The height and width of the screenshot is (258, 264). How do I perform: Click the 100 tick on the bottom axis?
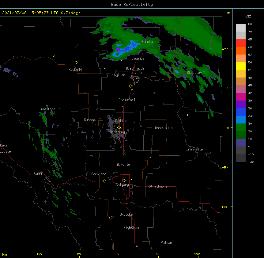coord(197,254)
